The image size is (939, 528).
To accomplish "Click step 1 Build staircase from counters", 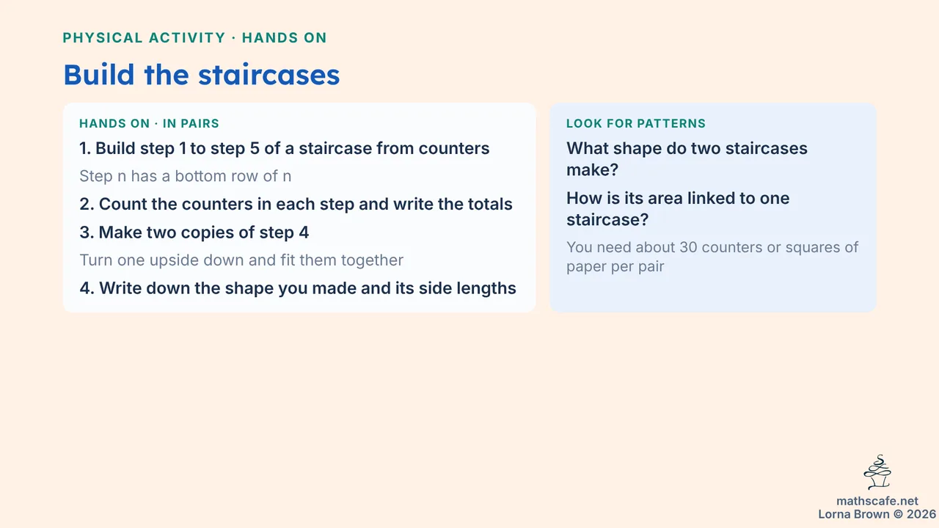I will tap(285, 148).
